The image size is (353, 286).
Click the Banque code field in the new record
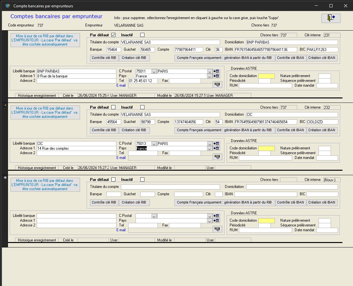(114, 194)
